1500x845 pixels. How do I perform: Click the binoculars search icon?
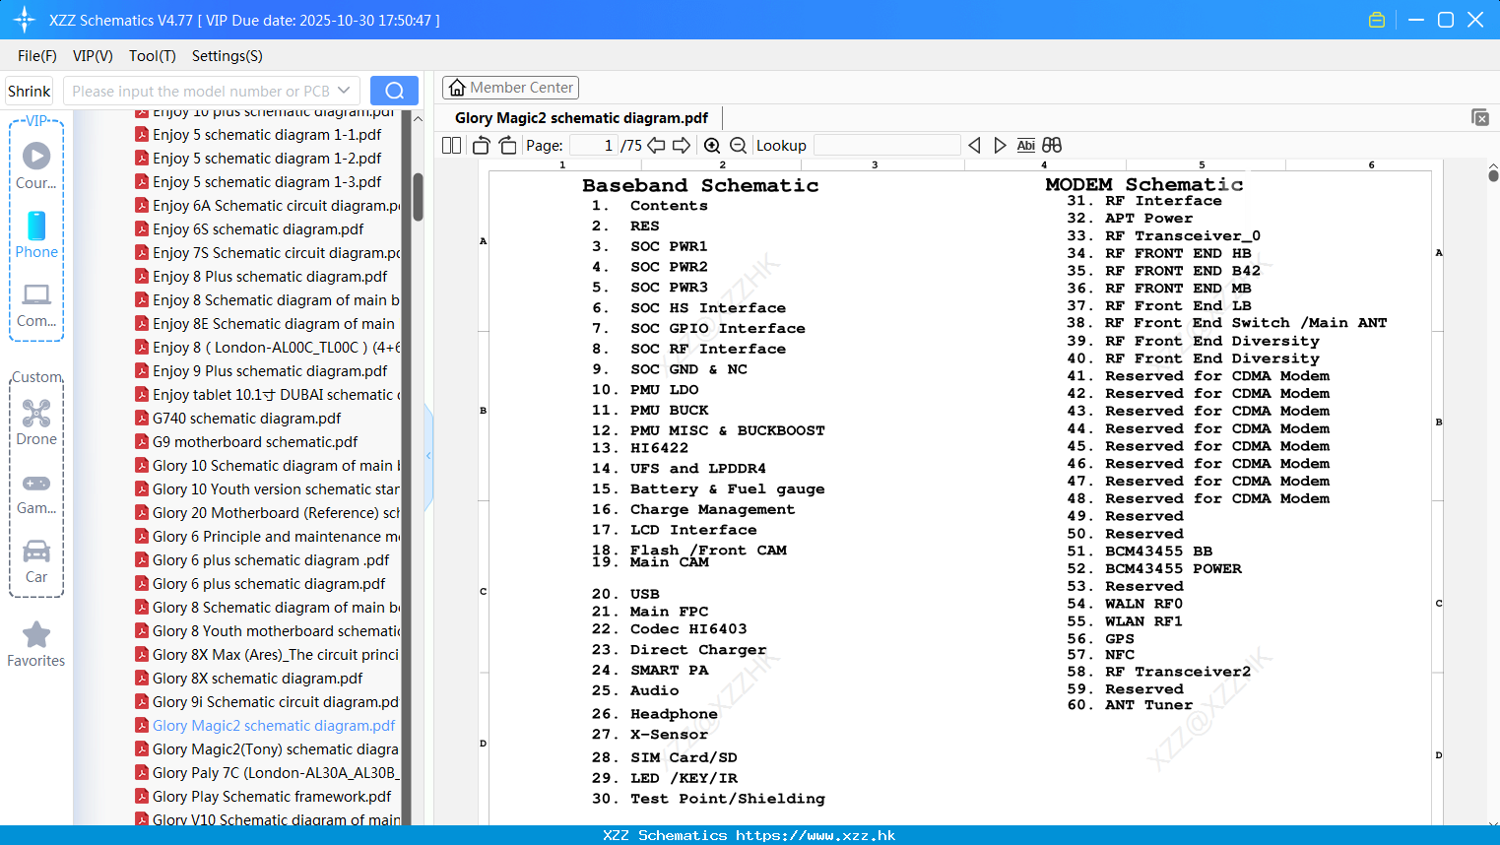pyautogui.click(x=1052, y=146)
